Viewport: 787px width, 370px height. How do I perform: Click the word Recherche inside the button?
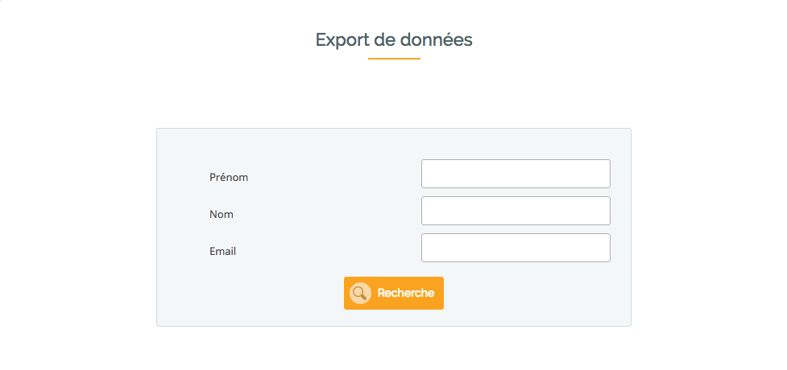coord(405,294)
